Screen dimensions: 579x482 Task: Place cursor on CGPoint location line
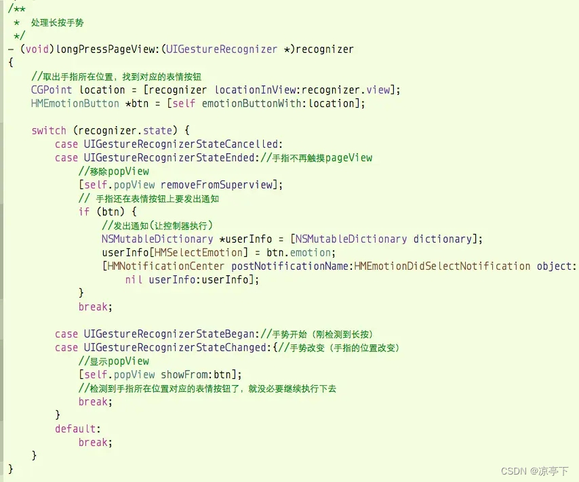(216, 89)
